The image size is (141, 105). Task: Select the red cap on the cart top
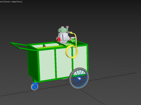[x=45, y=46]
